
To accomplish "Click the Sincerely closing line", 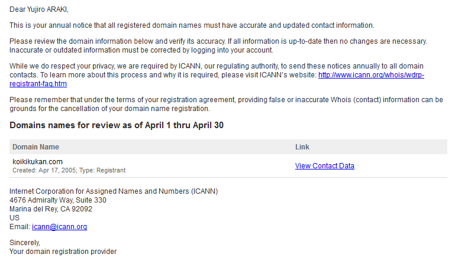I will pyautogui.click(x=25, y=243).
